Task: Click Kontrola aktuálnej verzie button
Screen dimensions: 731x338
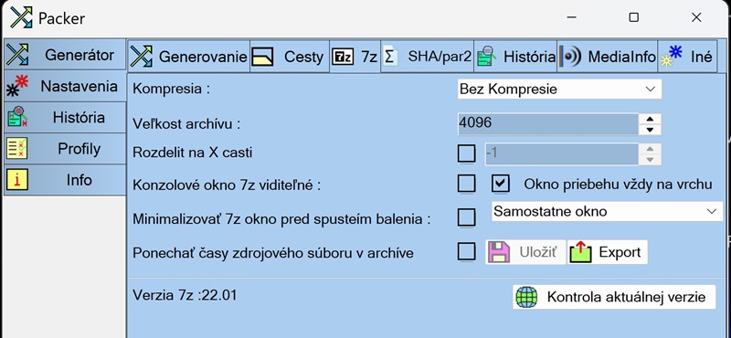Action: [614, 297]
